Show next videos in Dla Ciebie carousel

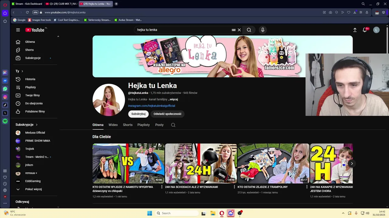coord(352,163)
